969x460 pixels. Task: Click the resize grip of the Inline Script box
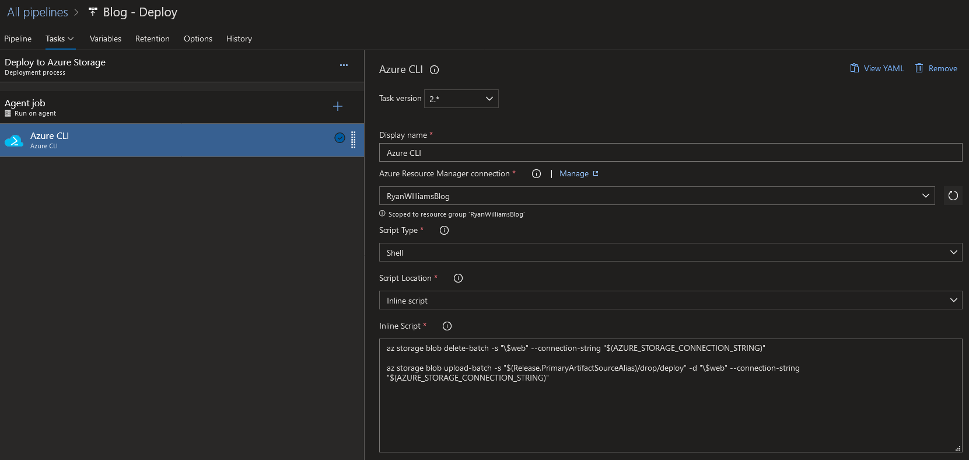[x=958, y=448]
